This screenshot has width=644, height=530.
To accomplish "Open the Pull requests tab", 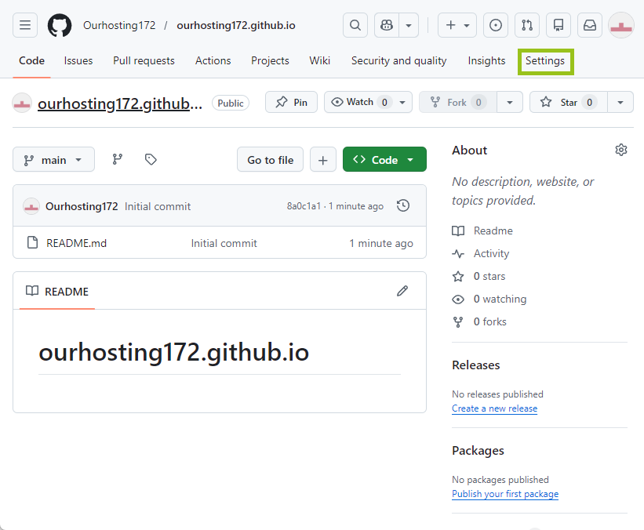I will 144,60.
